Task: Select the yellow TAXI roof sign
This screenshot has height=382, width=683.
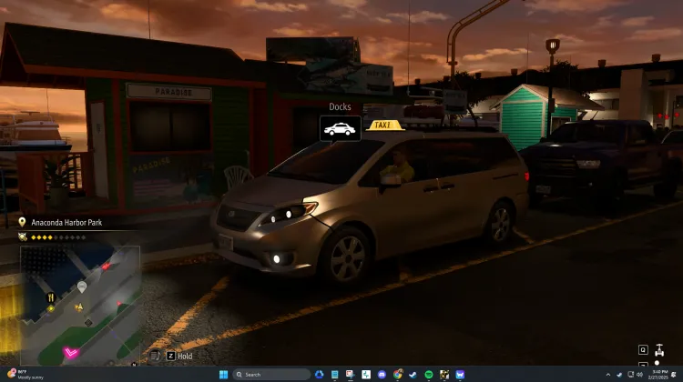Action: 384,125
